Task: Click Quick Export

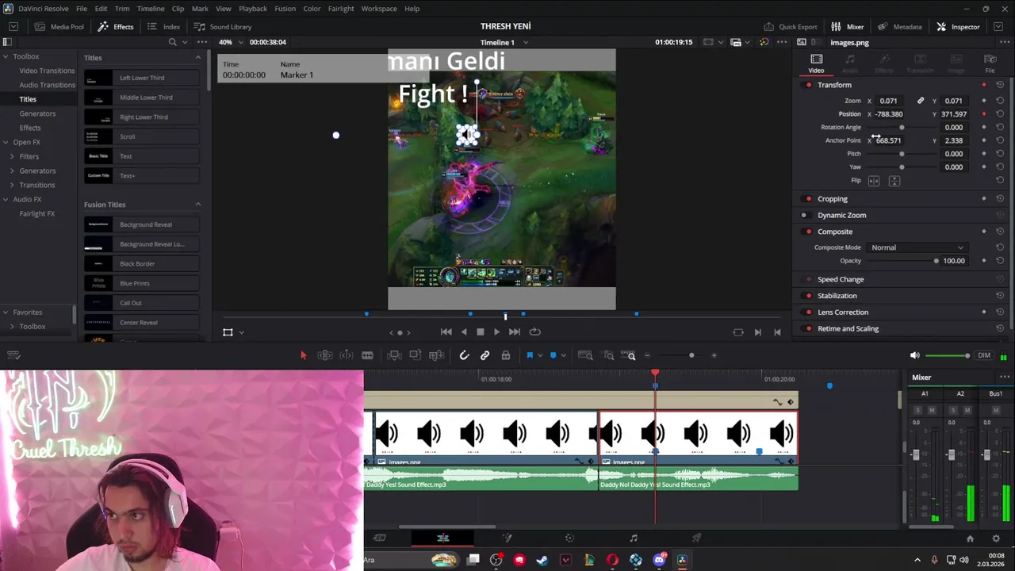Action: click(x=791, y=27)
